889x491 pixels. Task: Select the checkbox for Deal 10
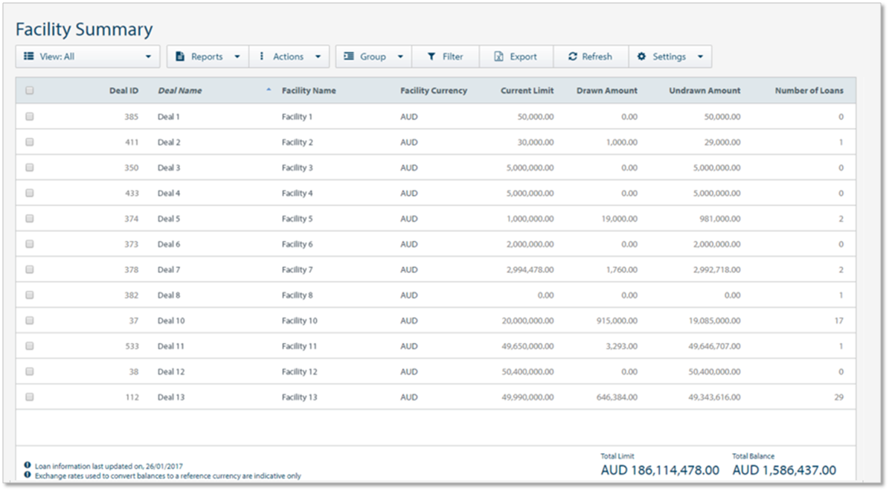[30, 321]
